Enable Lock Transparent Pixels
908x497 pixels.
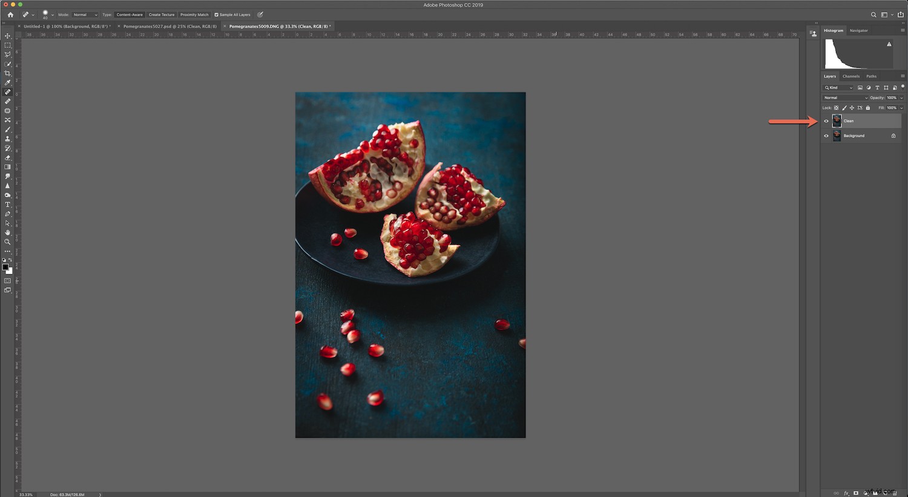click(836, 108)
